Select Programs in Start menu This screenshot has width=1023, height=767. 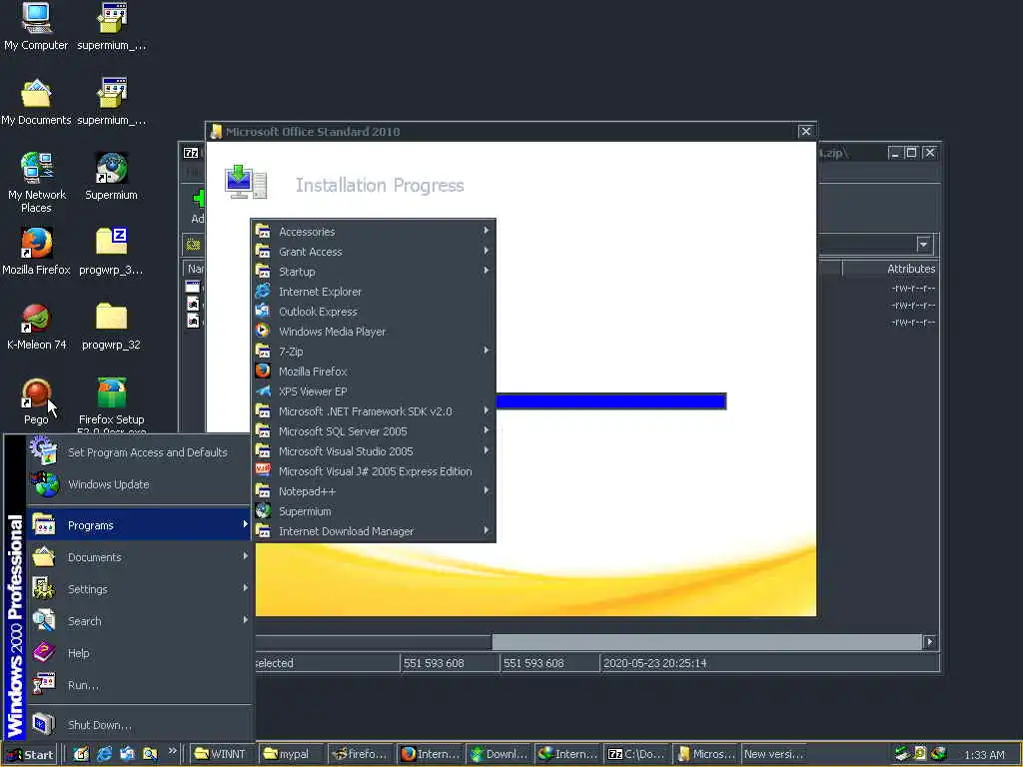tap(139, 525)
